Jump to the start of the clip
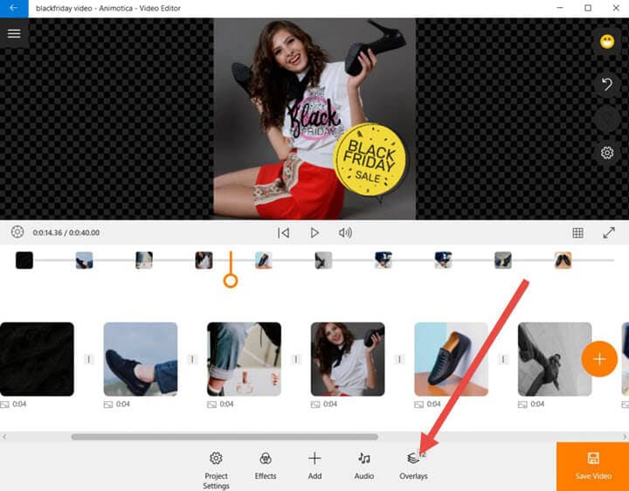 [283, 233]
